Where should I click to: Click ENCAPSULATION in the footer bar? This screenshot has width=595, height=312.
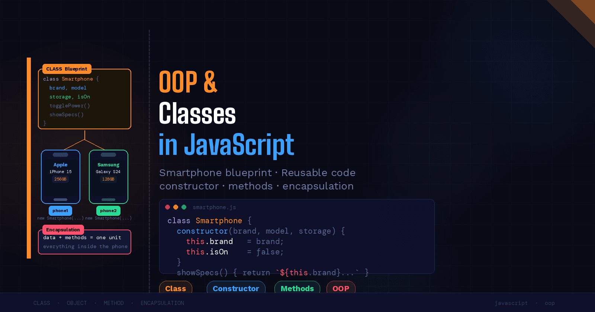coord(162,303)
